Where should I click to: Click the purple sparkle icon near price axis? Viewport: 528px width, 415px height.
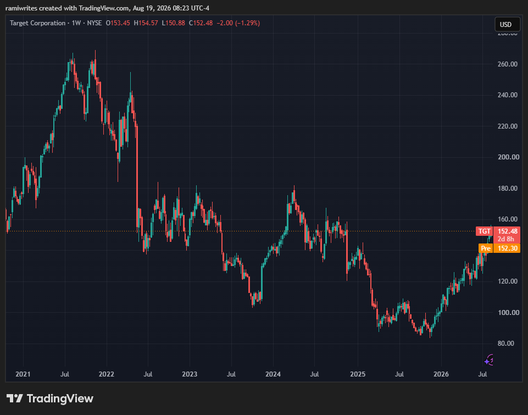click(490, 360)
